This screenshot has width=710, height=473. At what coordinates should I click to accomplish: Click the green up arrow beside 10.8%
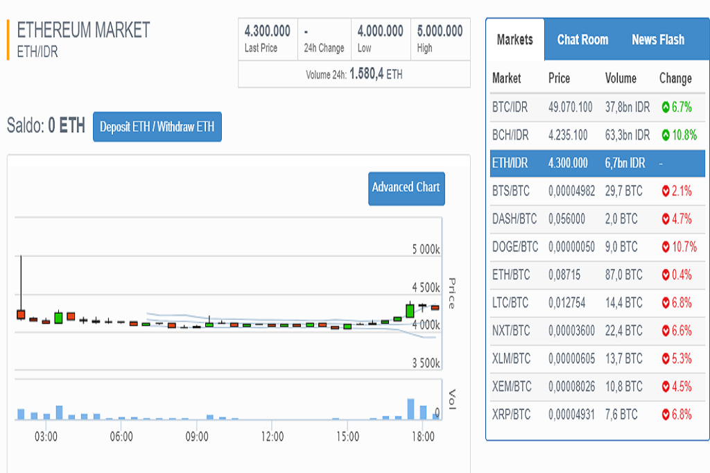[666, 135]
